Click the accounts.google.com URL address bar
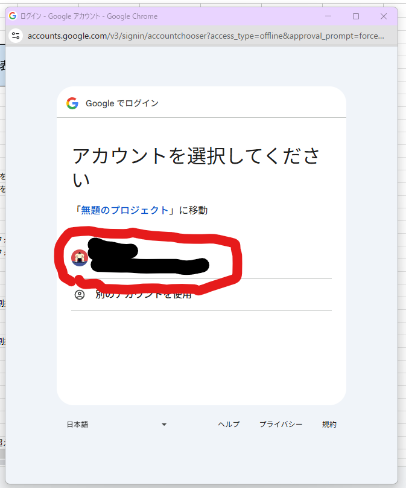This screenshot has height=488, width=406. point(205,36)
